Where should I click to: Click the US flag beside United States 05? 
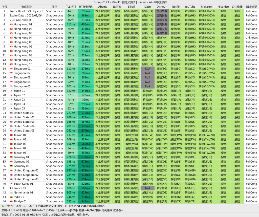tap(11, 131)
